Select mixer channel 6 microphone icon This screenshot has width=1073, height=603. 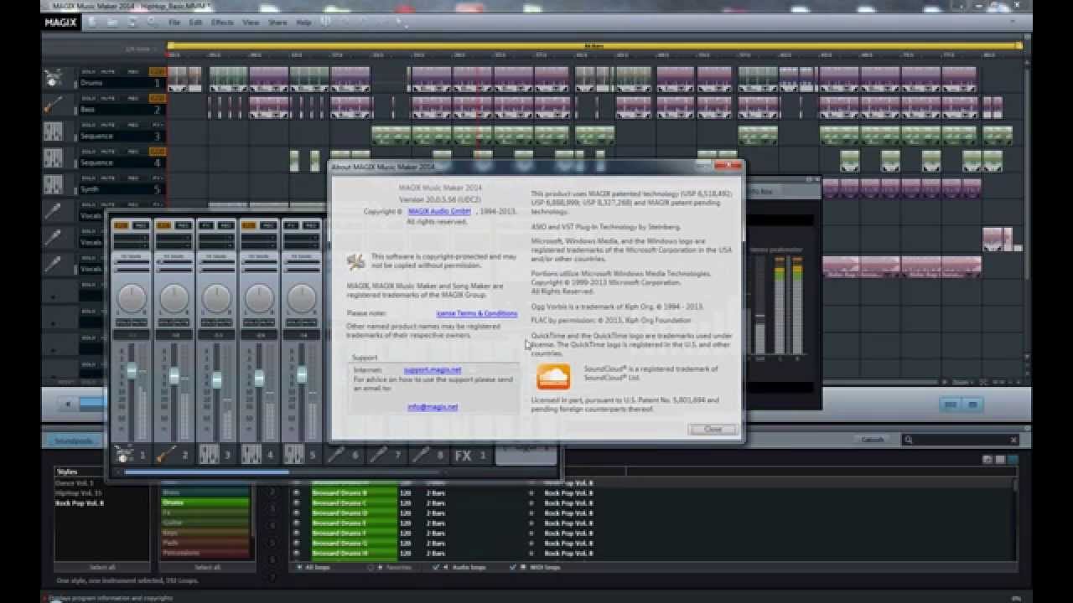click(x=337, y=455)
